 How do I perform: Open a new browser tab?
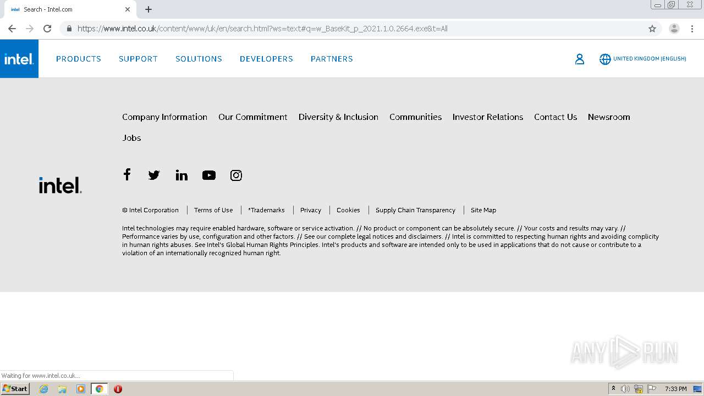click(x=148, y=9)
